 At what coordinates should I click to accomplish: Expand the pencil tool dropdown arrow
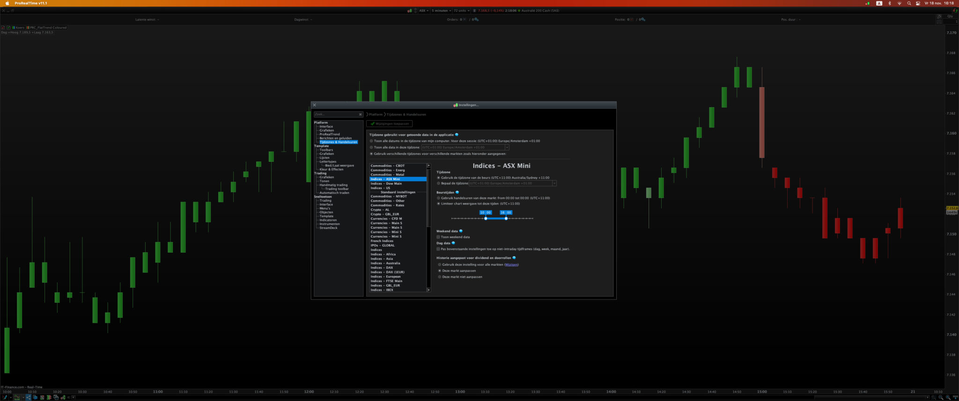coord(10,397)
